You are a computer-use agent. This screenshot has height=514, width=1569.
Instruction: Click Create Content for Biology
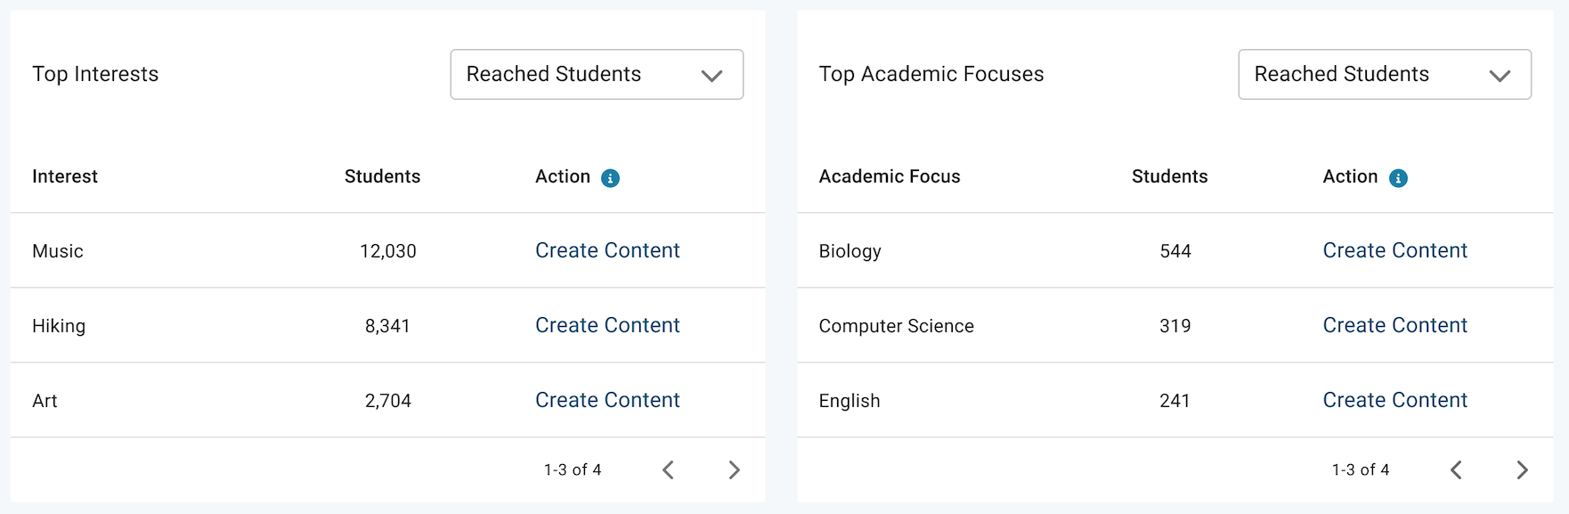coord(1394,250)
